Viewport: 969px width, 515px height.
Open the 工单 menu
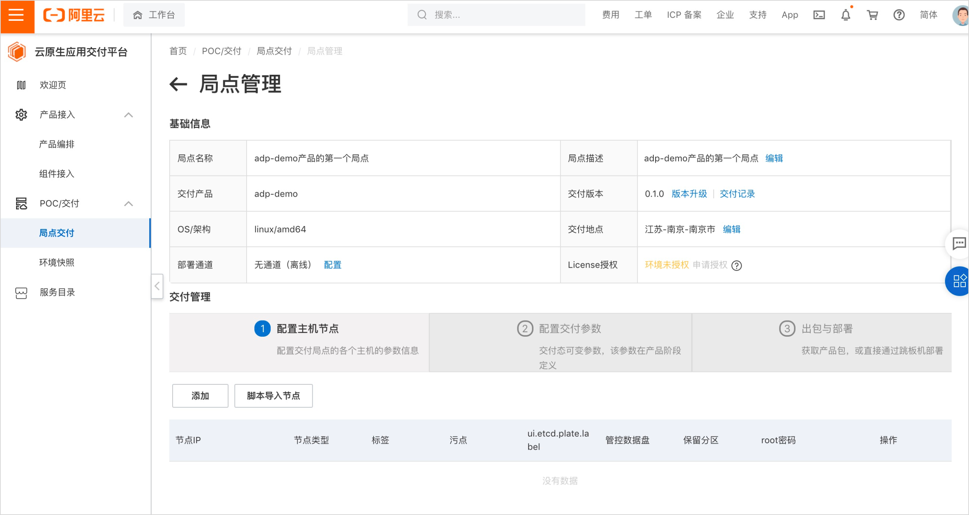click(x=643, y=15)
